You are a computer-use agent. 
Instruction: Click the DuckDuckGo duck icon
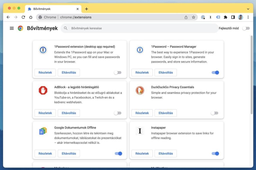140,90
